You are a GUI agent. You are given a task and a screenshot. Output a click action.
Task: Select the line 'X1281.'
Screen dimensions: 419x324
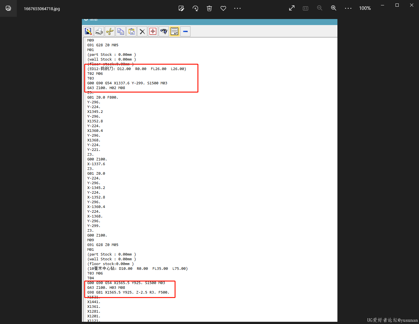(x=94, y=311)
